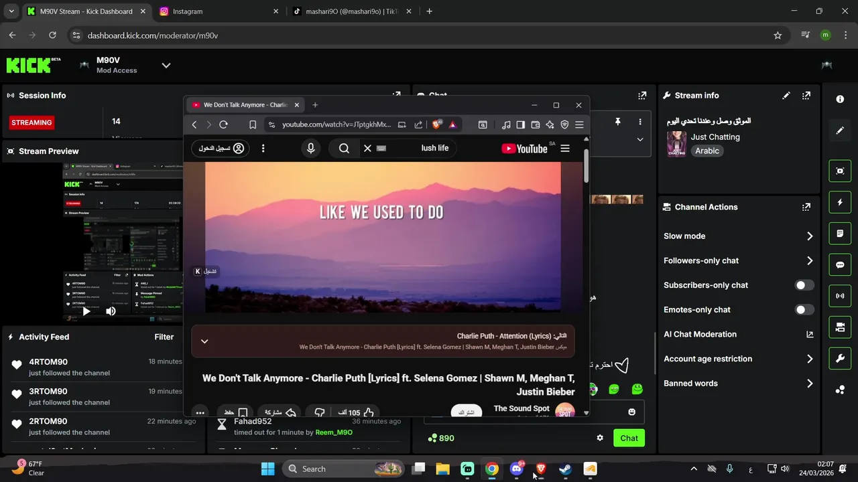The width and height of the screenshot is (858, 482).
Task: Dislike the YouTube video
Action: click(x=320, y=412)
